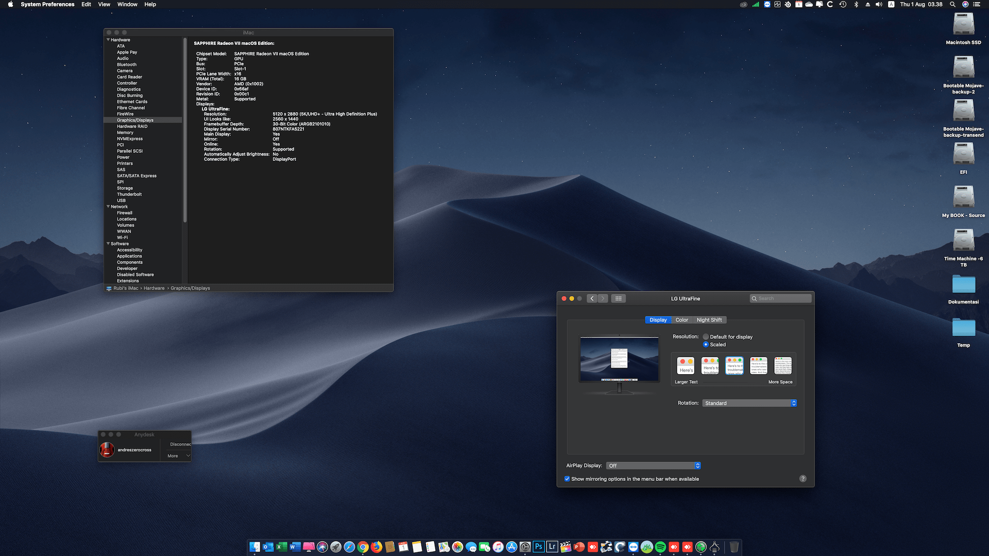Screen dimensions: 989x556
Task: Open Notification Center icon in menu bar
Action: click(x=977, y=4)
